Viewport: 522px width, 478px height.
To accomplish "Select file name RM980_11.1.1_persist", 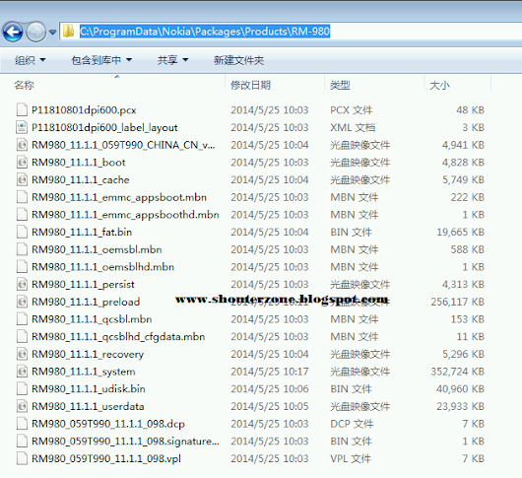I will (83, 285).
